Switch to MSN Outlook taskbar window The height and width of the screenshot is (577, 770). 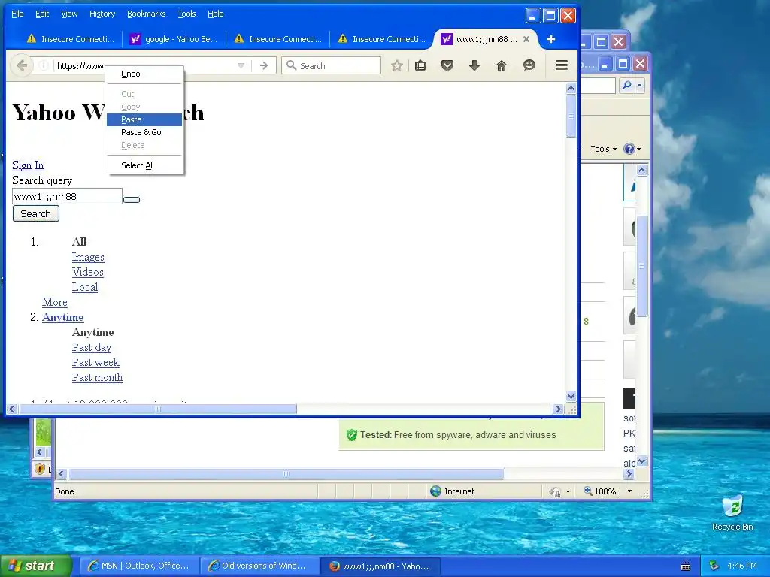coord(139,566)
